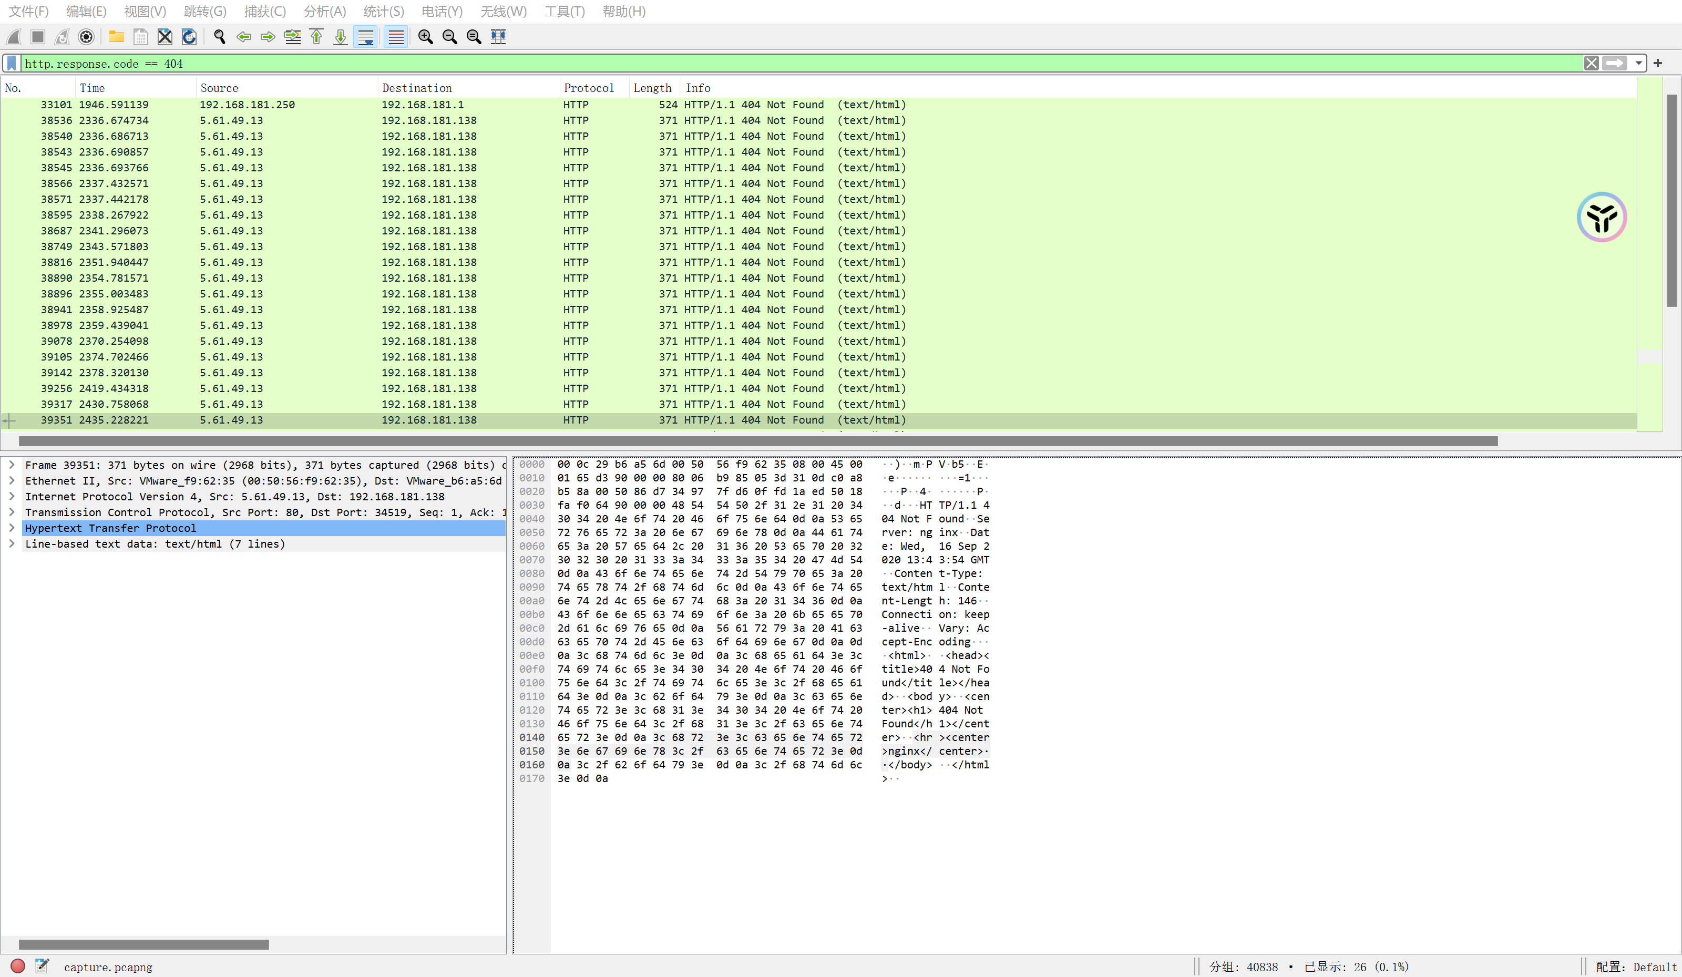The height and width of the screenshot is (977, 1682).
Task: Zoom out main window text
Action: pos(450,37)
